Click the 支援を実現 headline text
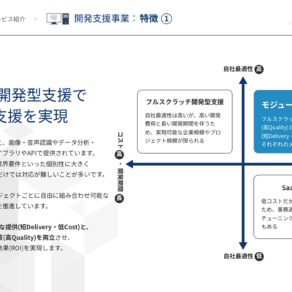The width and height of the screenshot is (292, 292). pos(34,116)
